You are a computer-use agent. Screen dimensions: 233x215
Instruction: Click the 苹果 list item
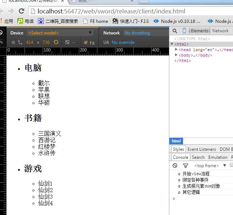point(44,90)
